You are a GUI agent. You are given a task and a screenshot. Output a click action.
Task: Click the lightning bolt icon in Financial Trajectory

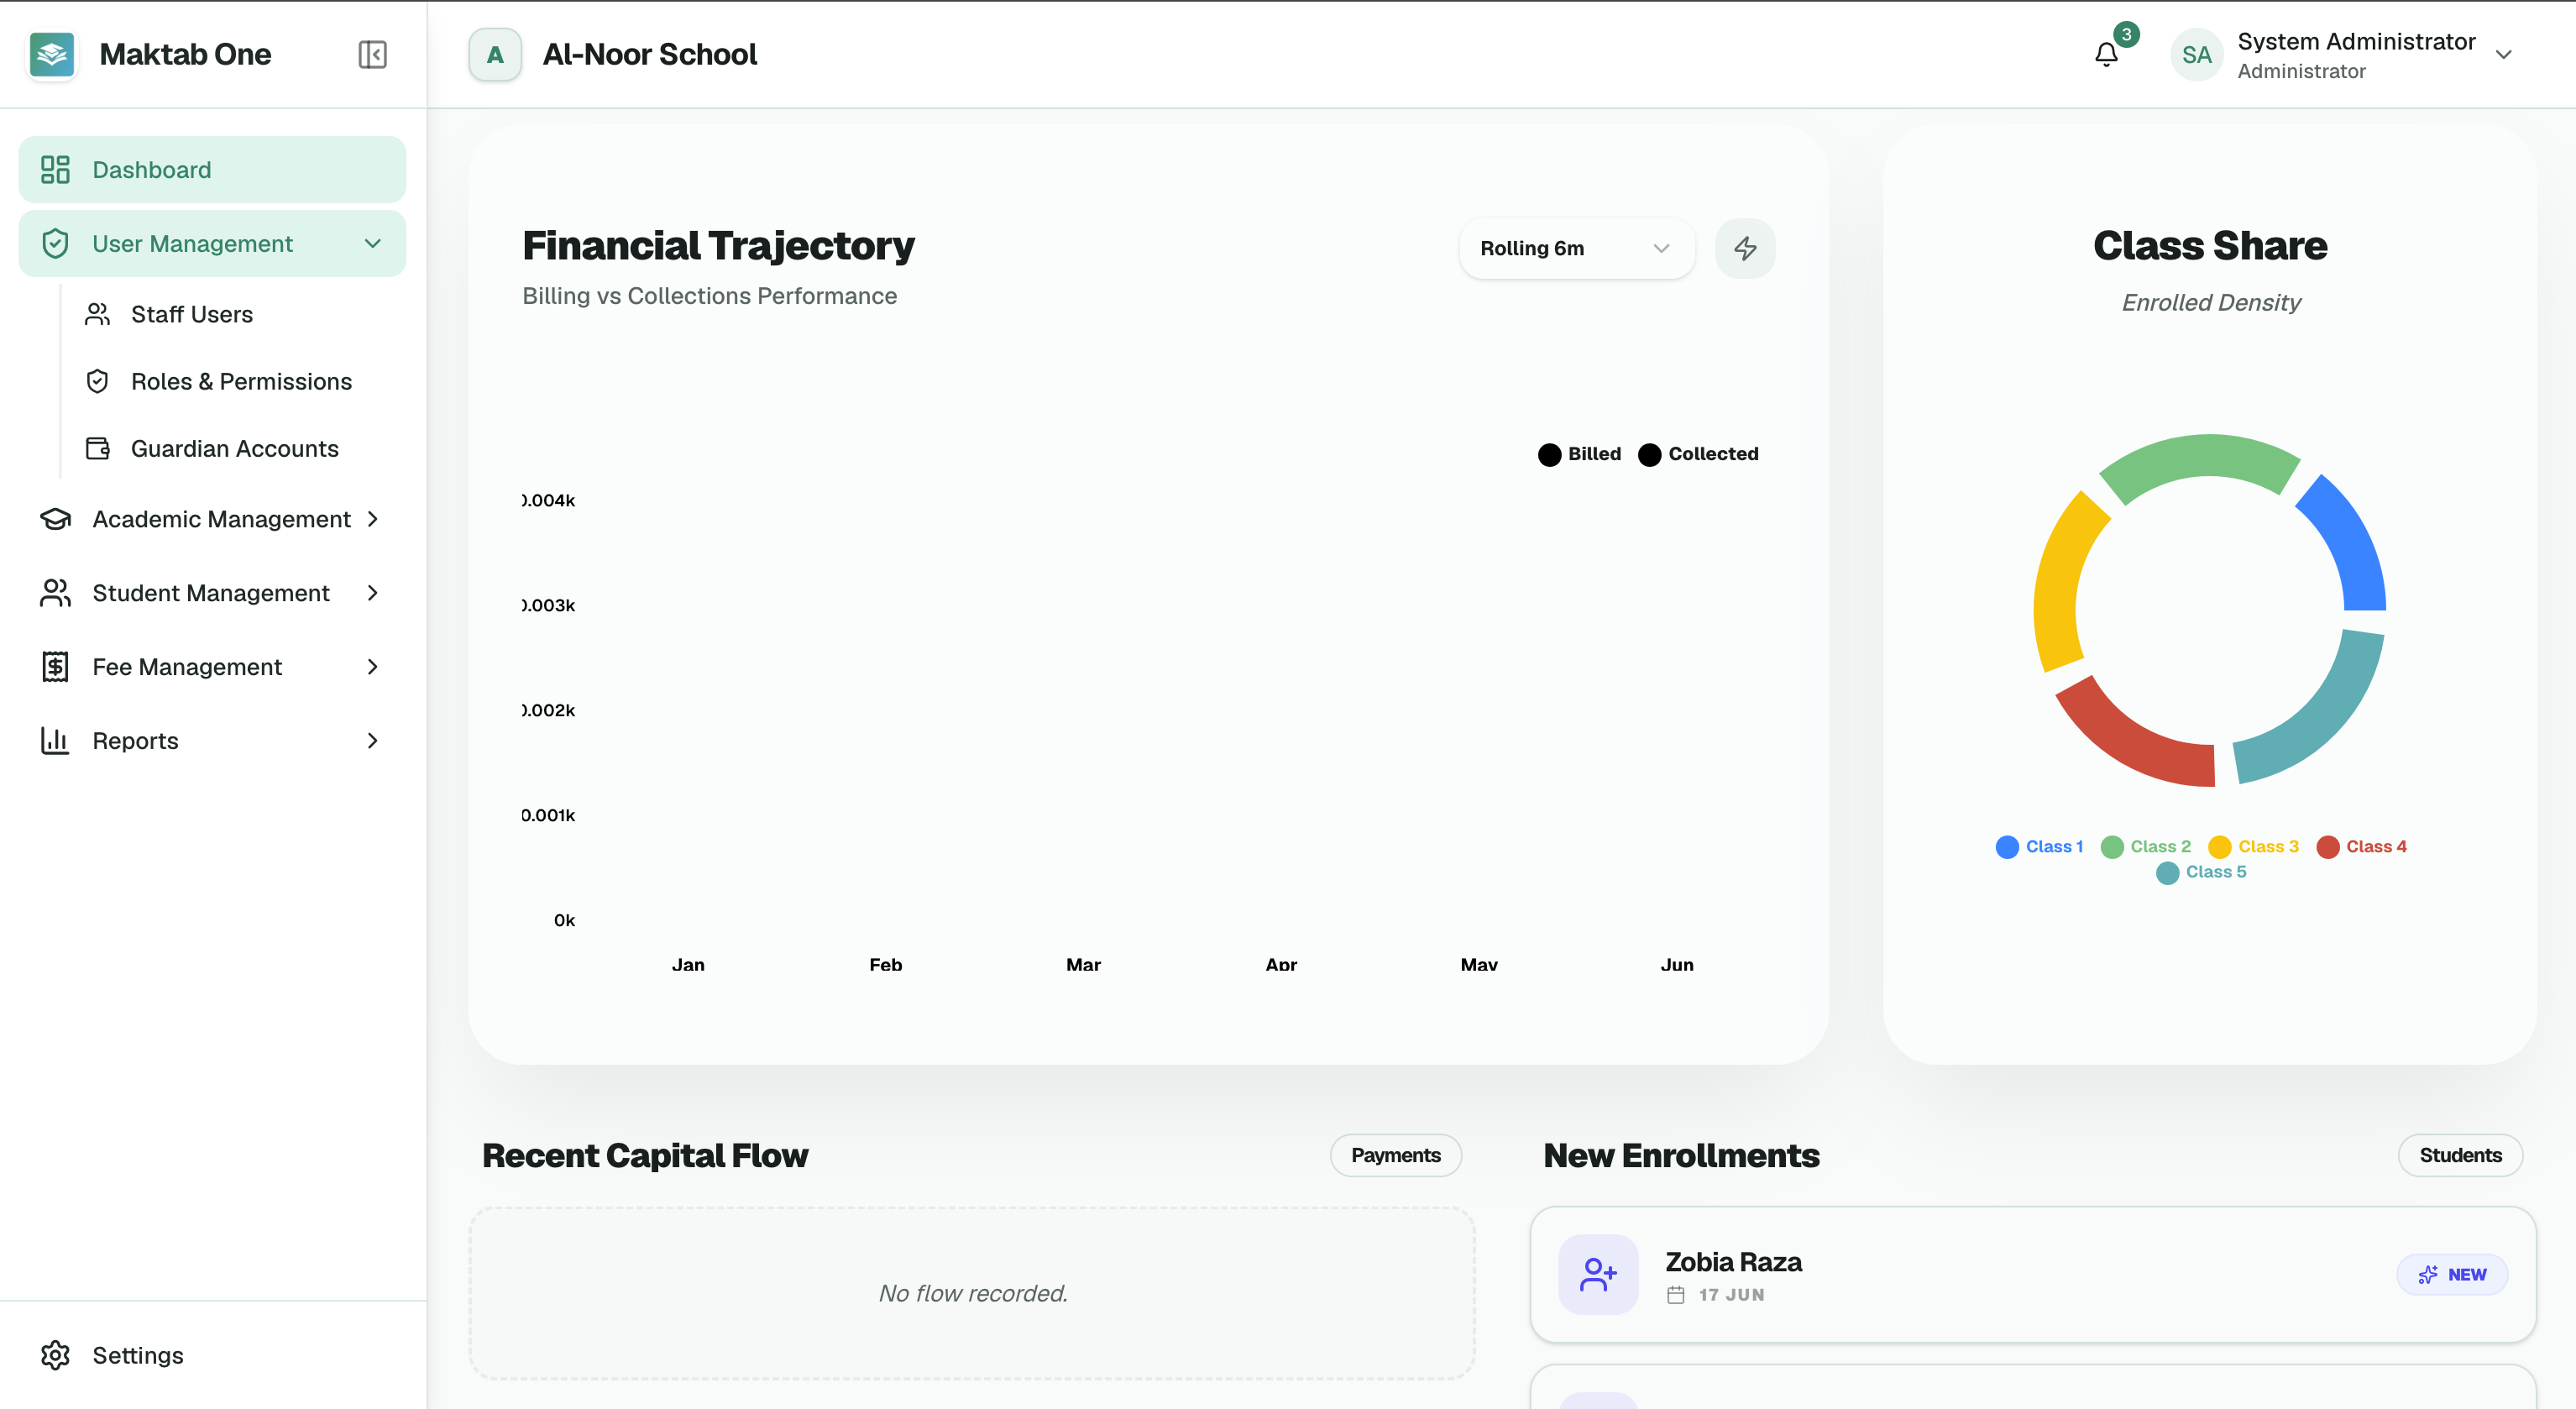click(x=1745, y=248)
